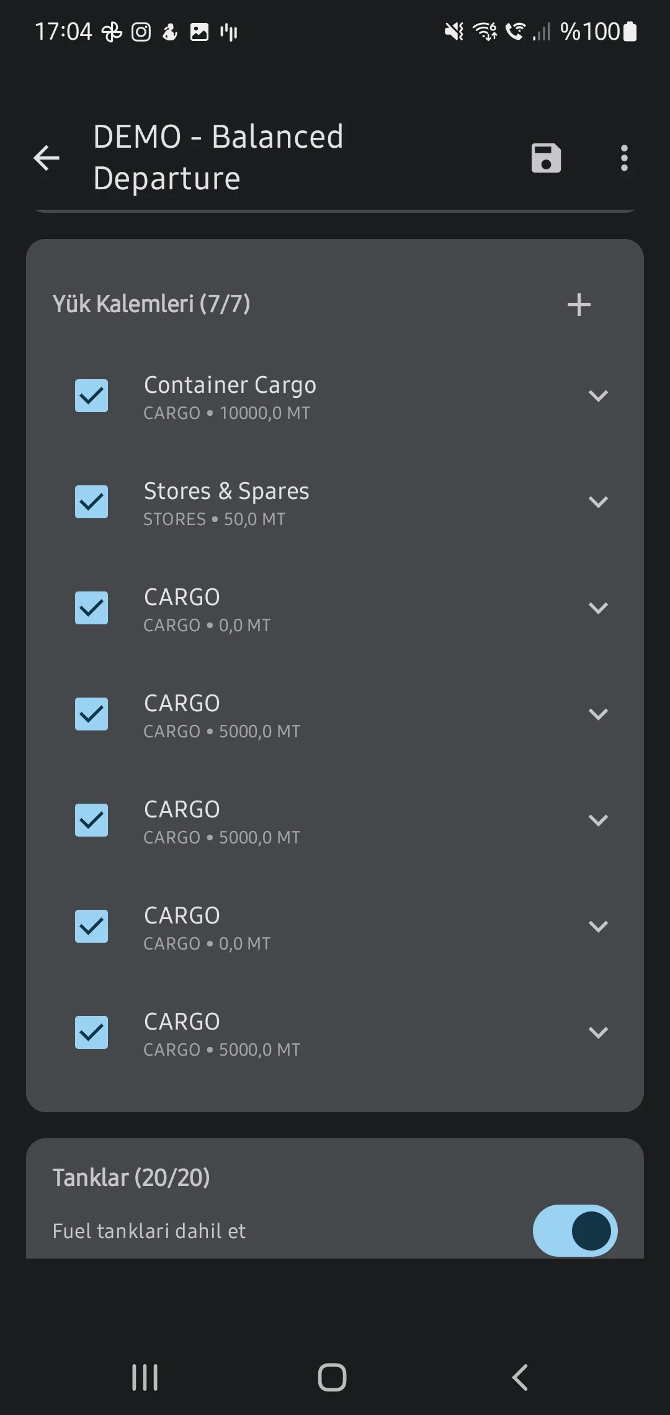Tap the Stores & Spares item label
The width and height of the screenshot is (670, 1415).
point(226,492)
